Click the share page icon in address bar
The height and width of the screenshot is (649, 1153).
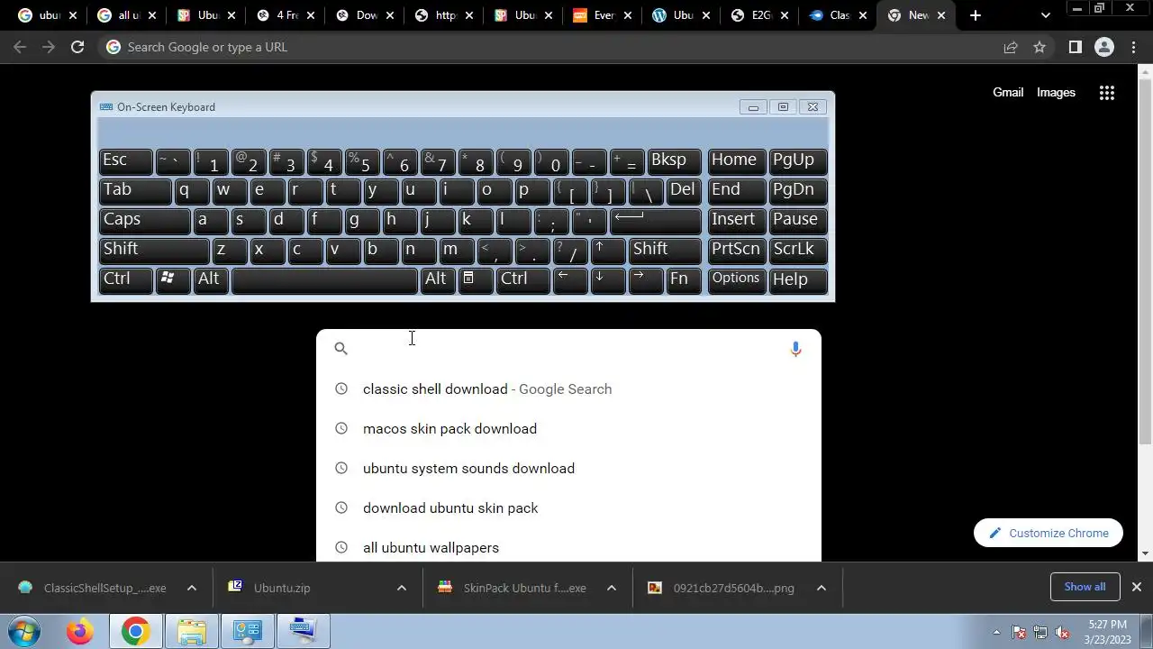pos(1011,47)
